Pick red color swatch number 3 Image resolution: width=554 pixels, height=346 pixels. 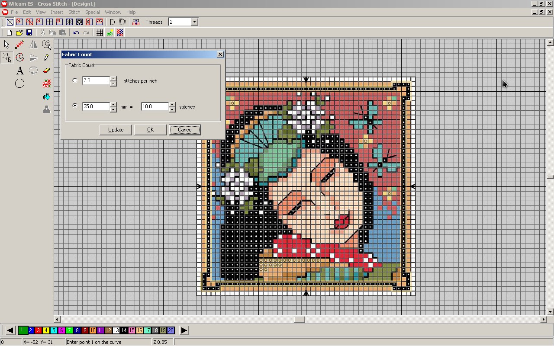(x=38, y=330)
